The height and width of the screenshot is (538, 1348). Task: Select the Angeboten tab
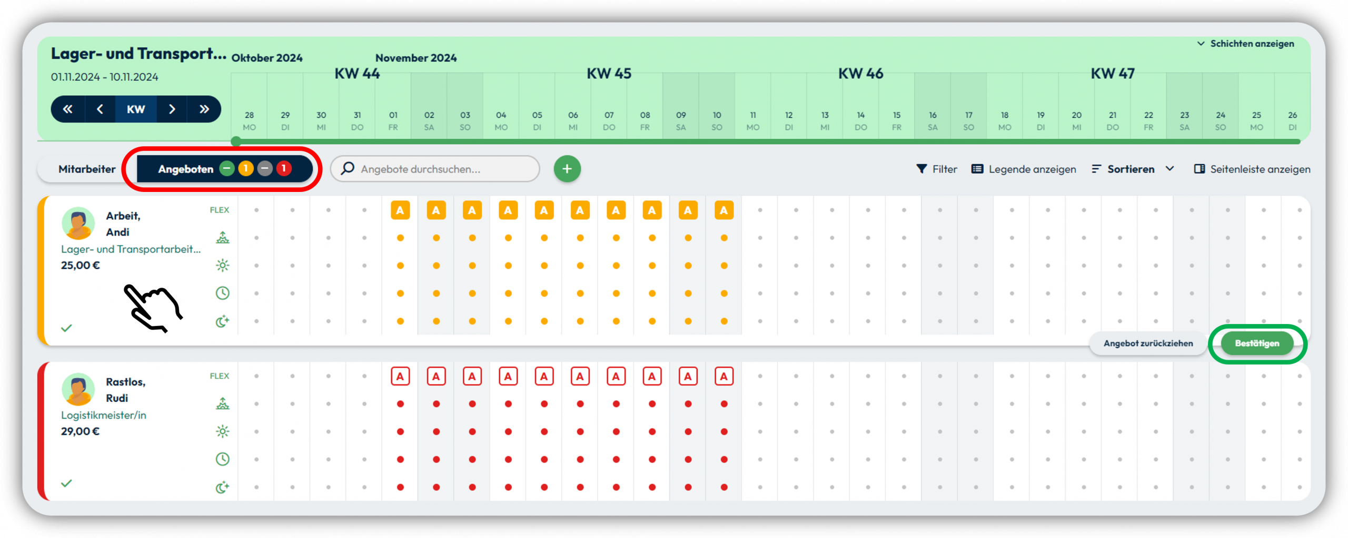tap(224, 169)
